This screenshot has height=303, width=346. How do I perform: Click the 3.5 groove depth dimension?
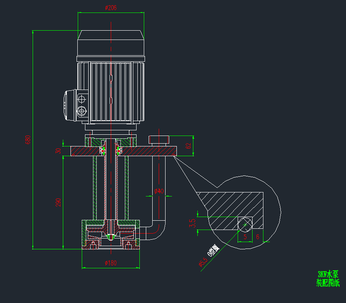pyautogui.click(x=193, y=223)
